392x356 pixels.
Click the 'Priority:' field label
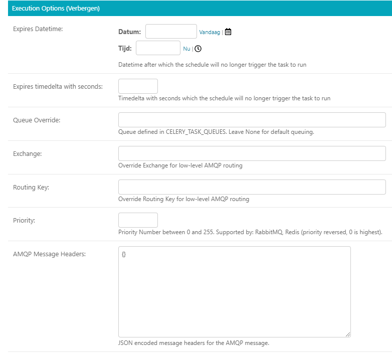coord(25,221)
